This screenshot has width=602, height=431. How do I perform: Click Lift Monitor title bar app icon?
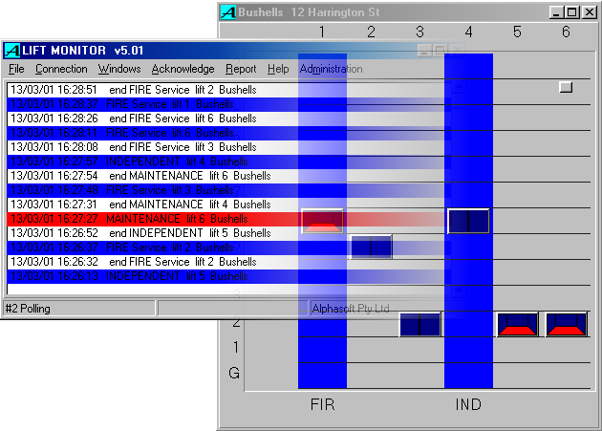pyautogui.click(x=11, y=51)
